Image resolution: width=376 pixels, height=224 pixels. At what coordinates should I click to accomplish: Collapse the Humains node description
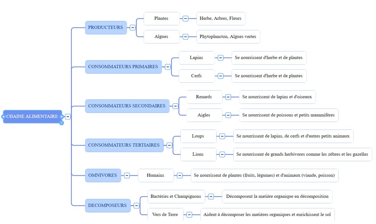tap(180, 175)
